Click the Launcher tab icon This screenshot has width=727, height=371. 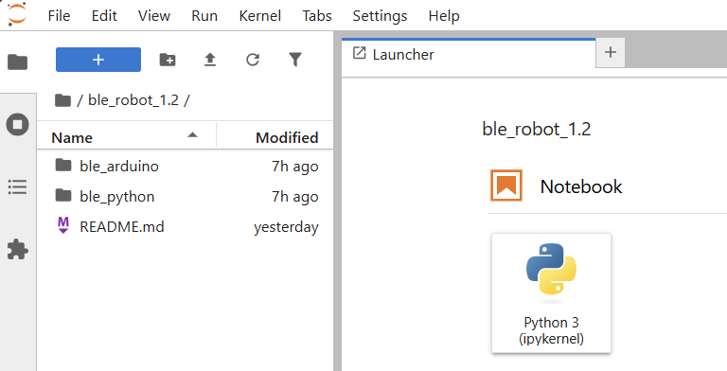tap(360, 53)
